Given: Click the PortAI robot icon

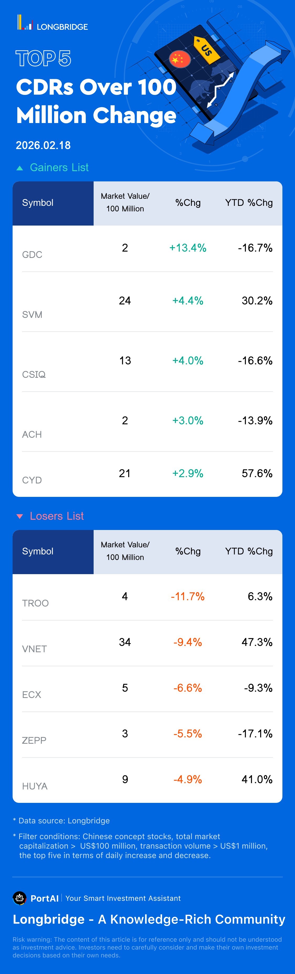Looking at the screenshot, I should pos(20,898).
